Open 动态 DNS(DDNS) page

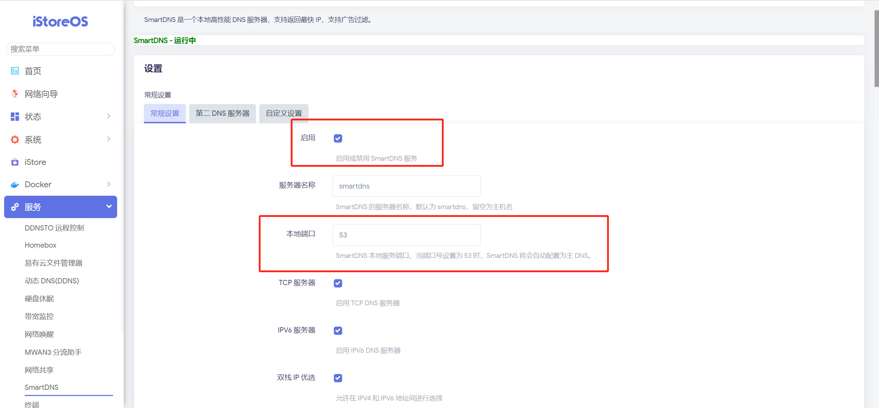click(x=52, y=281)
